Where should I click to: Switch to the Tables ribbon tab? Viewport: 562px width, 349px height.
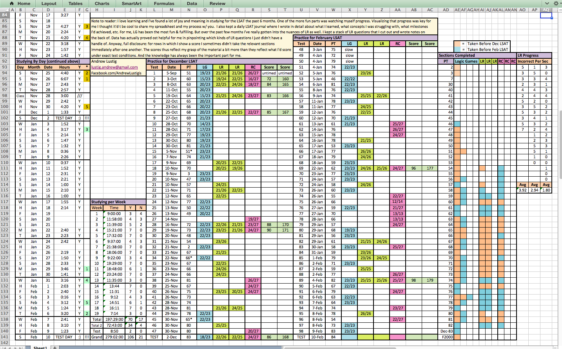coord(75,4)
